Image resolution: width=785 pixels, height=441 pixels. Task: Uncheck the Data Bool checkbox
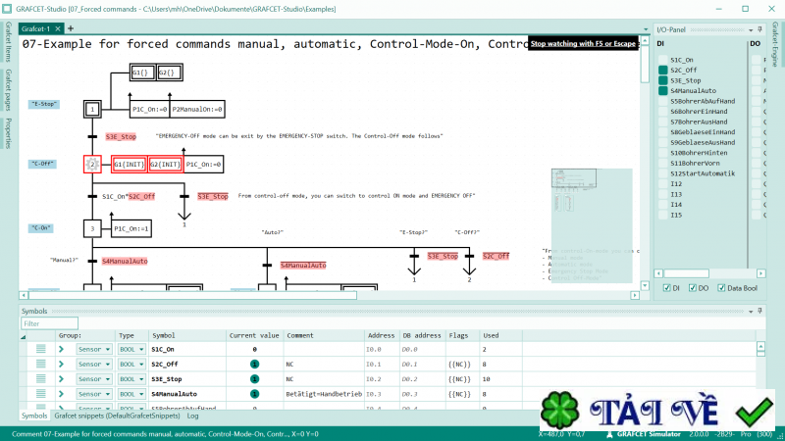tap(721, 288)
